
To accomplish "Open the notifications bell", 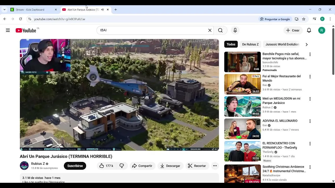I will point(309,30).
